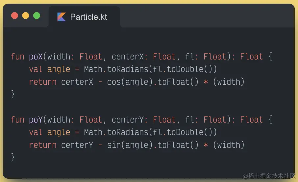Click the yellow minimize window button
The height and width of the screenshot is (182, 298).
pyautogui.click(x=26, y=15)
